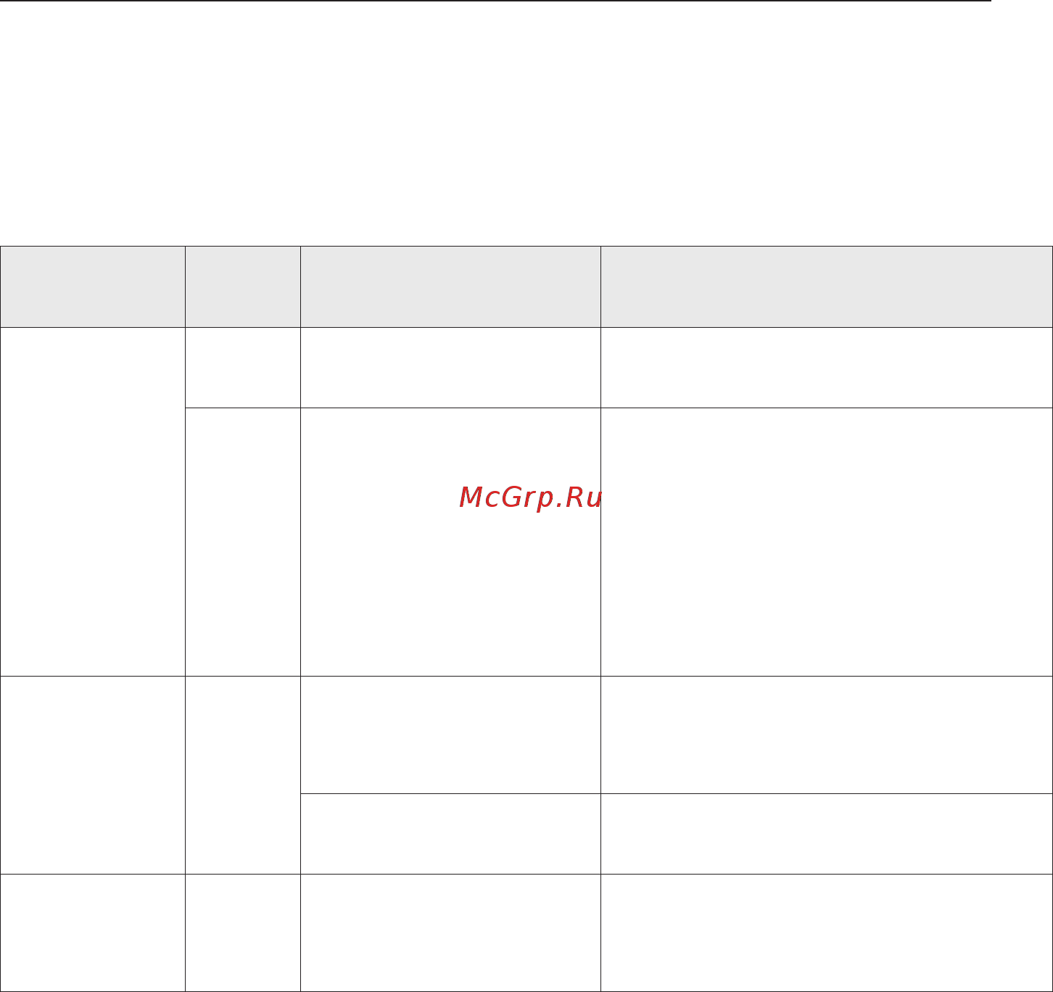
Task: Click the red McGrp.Ru watermark text
Action: (531, 497)
